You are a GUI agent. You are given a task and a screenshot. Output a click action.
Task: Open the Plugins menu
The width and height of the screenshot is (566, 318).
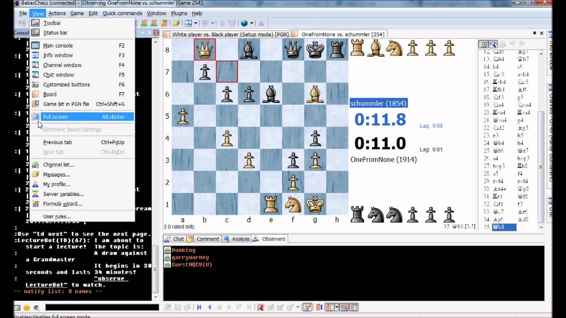(x=179, y=13)
